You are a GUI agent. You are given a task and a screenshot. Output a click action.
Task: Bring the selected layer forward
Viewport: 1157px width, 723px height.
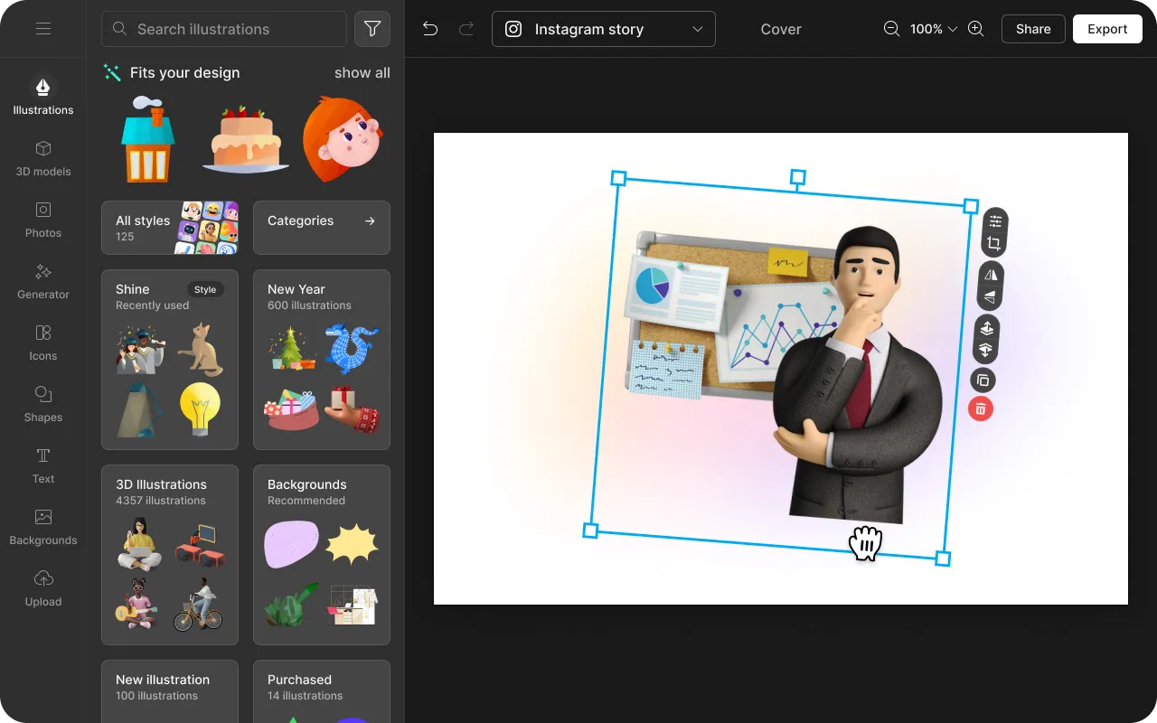coord(987,328)
